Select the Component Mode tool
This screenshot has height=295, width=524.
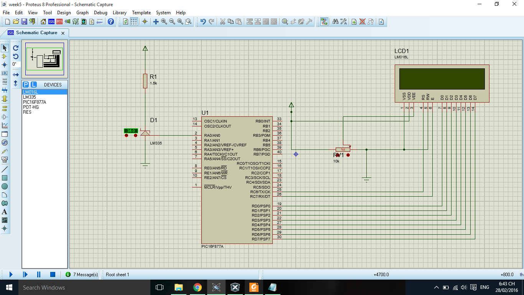(5, 56)
